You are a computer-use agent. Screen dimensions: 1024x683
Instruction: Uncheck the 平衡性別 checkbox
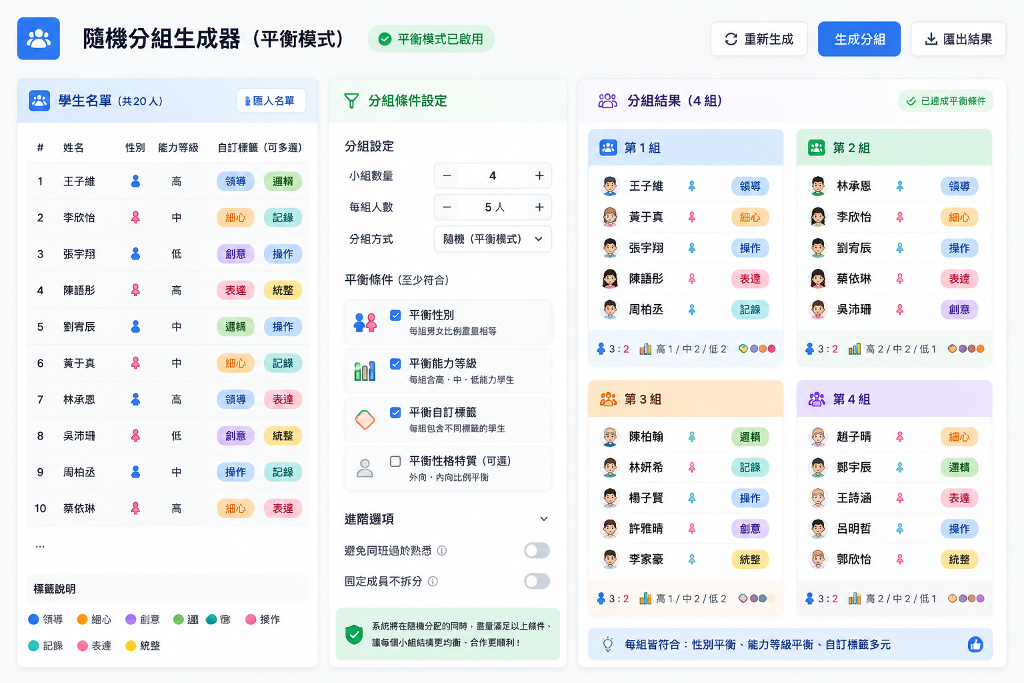pyautogui.click(x=395, y=315)
